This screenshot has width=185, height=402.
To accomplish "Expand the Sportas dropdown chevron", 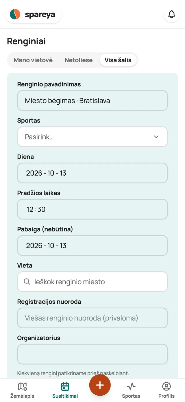I will coord(156,137).
